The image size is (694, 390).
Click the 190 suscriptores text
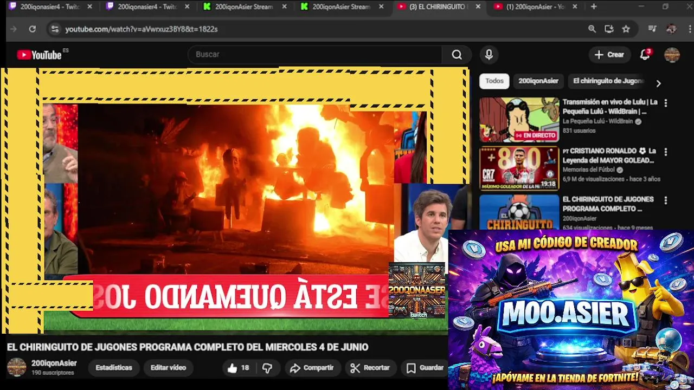pyautogui.click(x=53, y=373)
